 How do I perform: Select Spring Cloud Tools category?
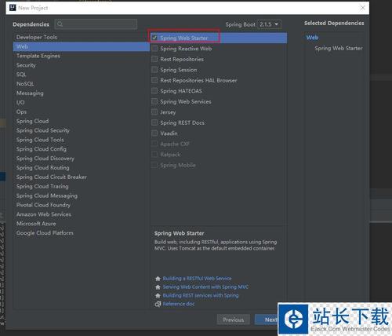(x=82, y=140)
